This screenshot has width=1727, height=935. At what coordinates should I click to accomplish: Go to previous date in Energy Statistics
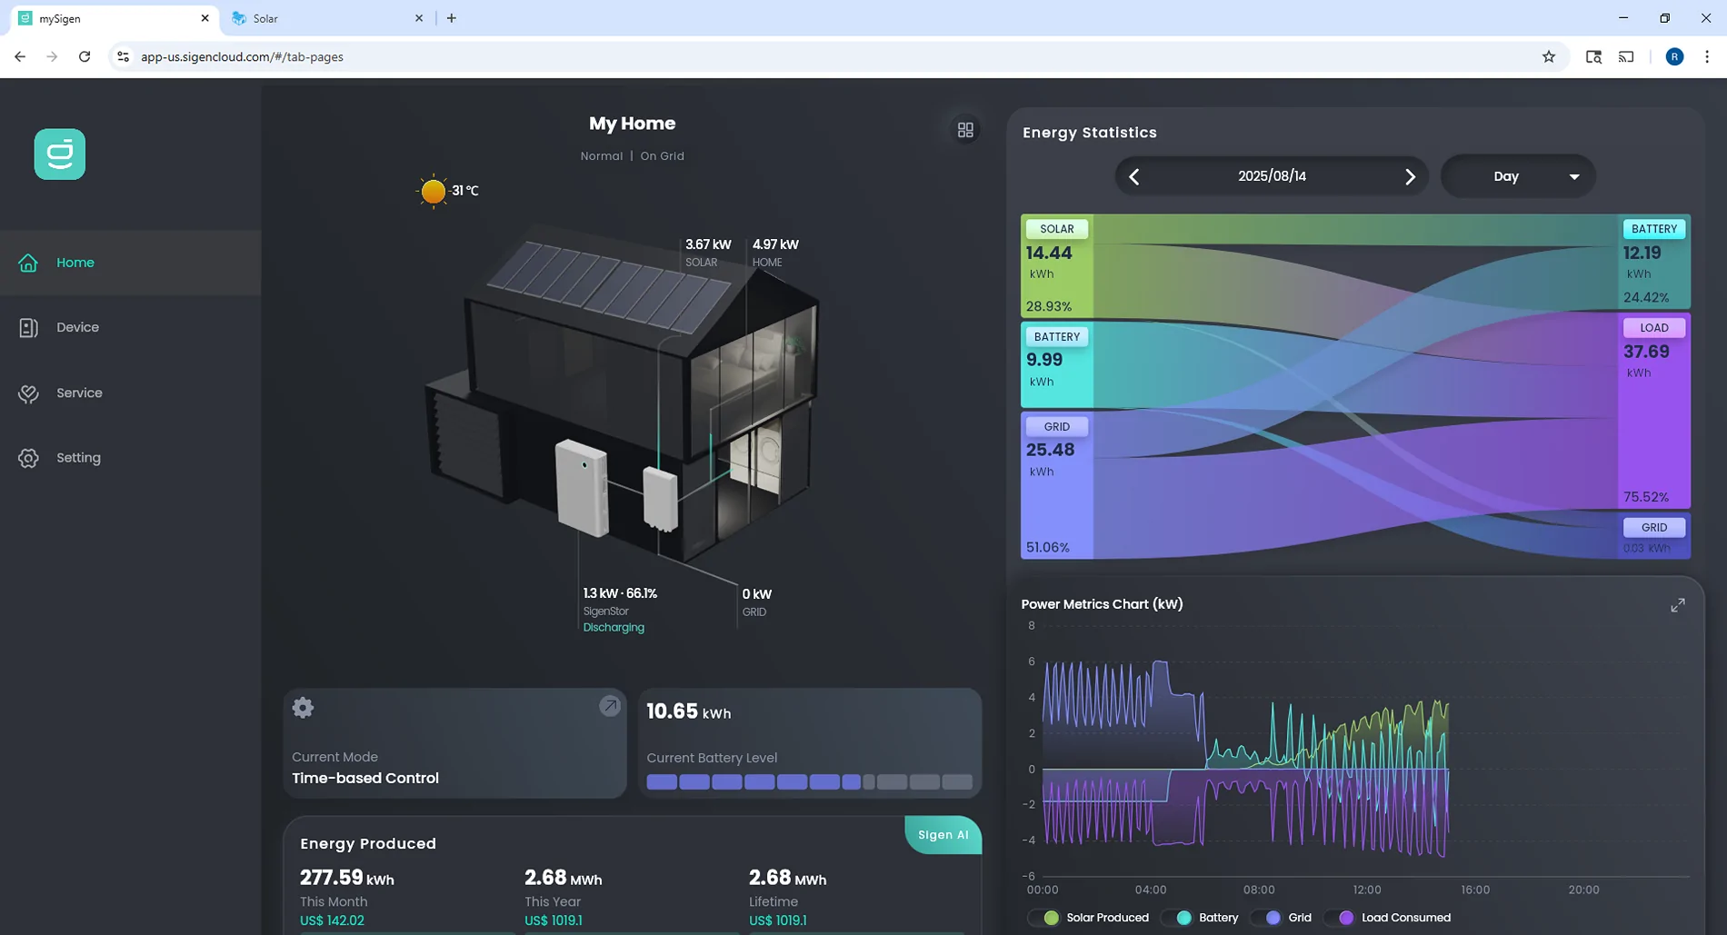1134,177
